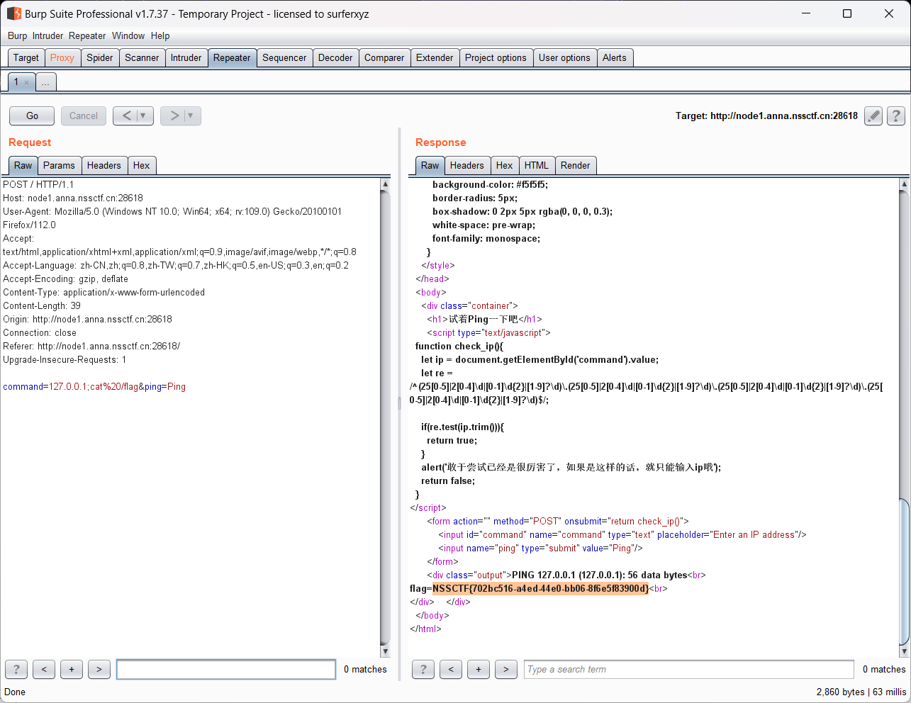The height and width of the screenshot is (703, 911).
Task: Switch to the Spider tab
Action: pos(100,57)
